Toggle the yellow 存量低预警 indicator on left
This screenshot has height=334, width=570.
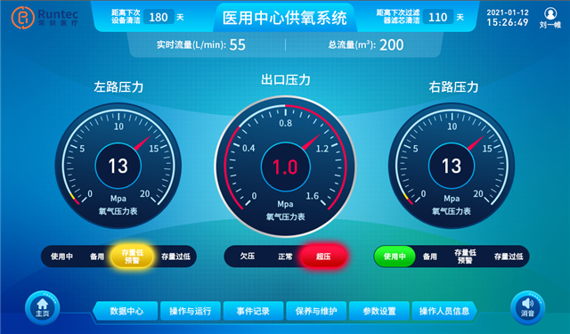133,257
